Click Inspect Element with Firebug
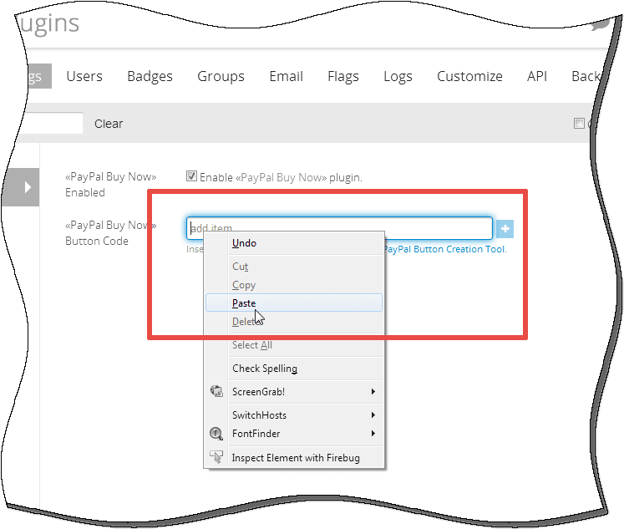 [x=294, y=458]
